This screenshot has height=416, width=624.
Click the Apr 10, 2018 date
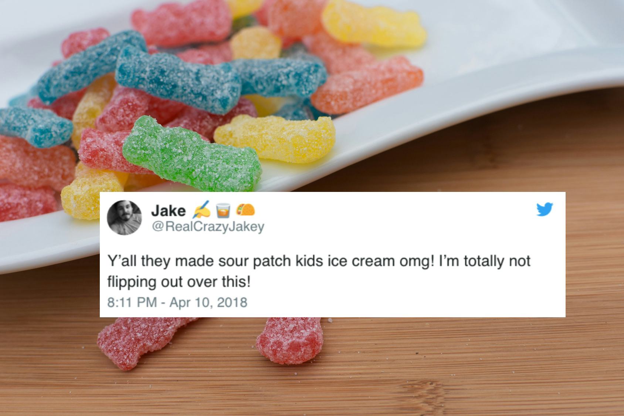[x=208, y=302]
